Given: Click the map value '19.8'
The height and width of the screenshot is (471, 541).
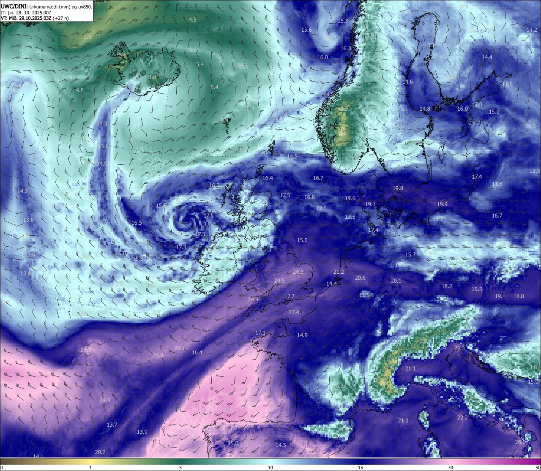Looking at the screenshot, I should coord(398,188).
